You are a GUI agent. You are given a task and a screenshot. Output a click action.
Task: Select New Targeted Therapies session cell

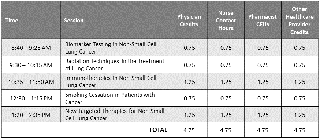coord(115,114)
